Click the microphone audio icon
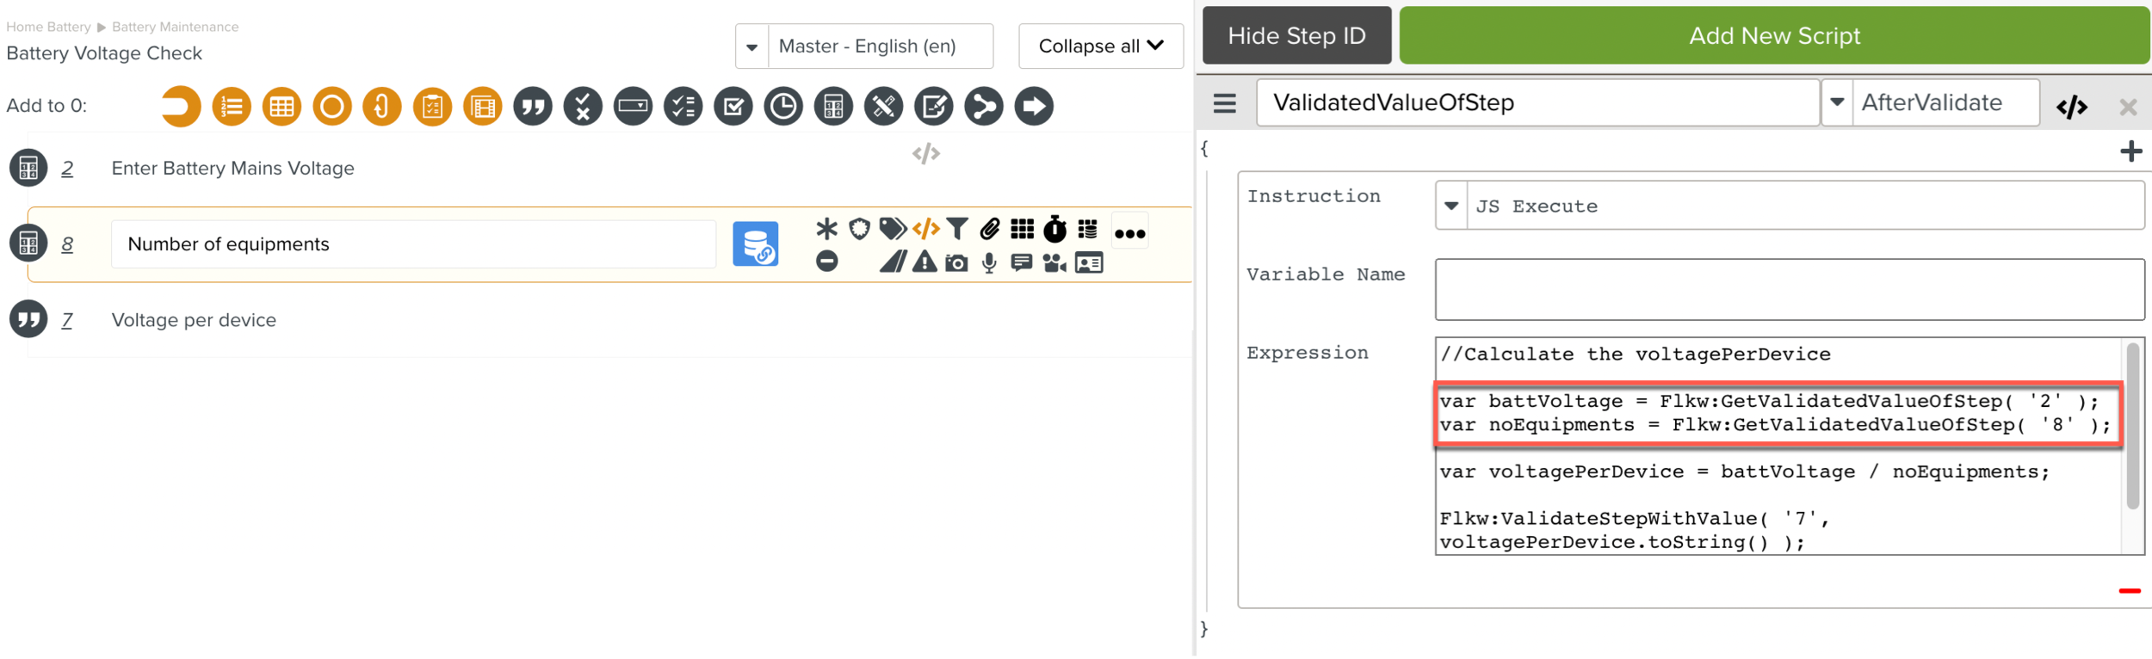The width and height of the screenshot is (2152, 659). click(x=989, y=262)
